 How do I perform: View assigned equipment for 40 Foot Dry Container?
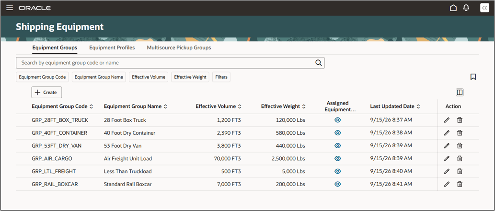[x=337, y=133]
